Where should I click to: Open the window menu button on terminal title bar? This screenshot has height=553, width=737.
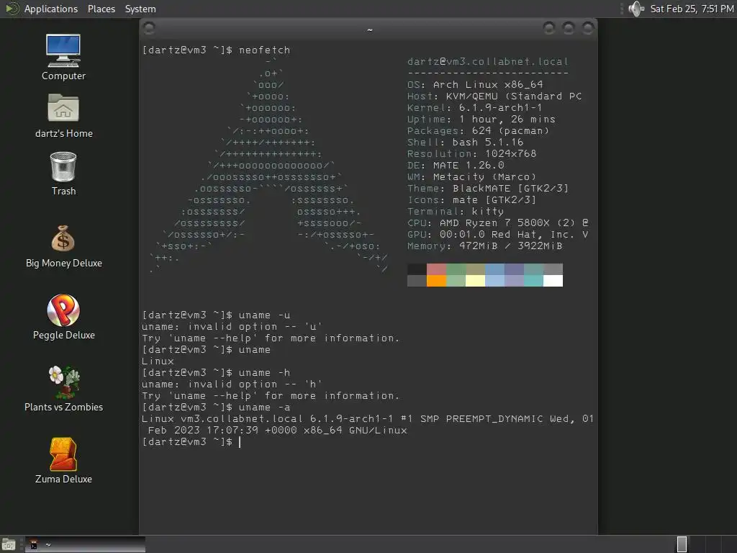[x=149, y=29]
